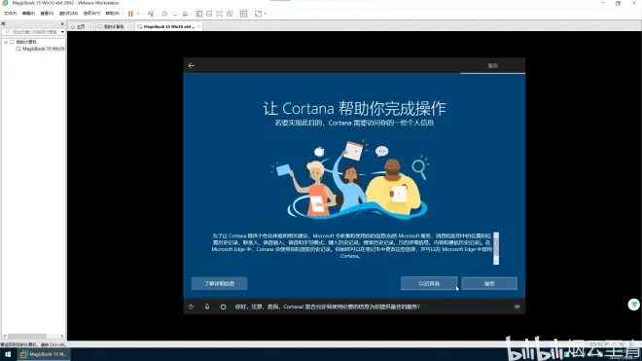The image size is (642, 361).
Task: Toggle the thumbnail bar view icon
Action: [209, 14]
